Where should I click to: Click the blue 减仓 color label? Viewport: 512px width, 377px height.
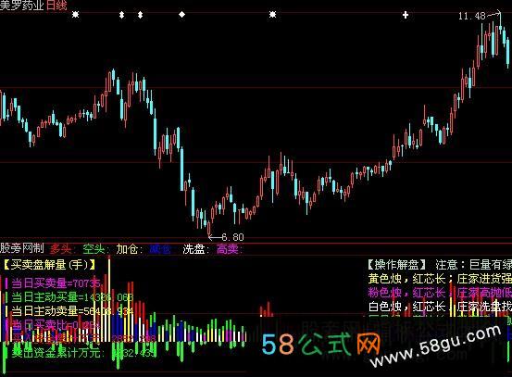point(160,249)
